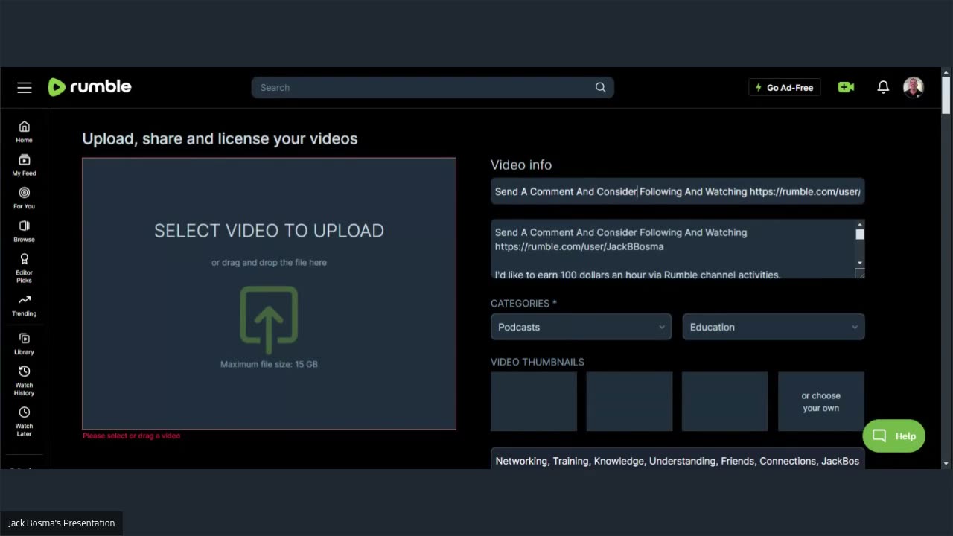Open Editor Picks in sidebar
This screenshot has width=953, height=536.
[x=24, y=268]
